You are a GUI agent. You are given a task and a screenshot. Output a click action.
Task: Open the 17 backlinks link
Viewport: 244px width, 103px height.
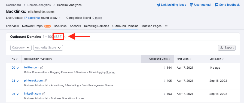(x=32, y=18)
